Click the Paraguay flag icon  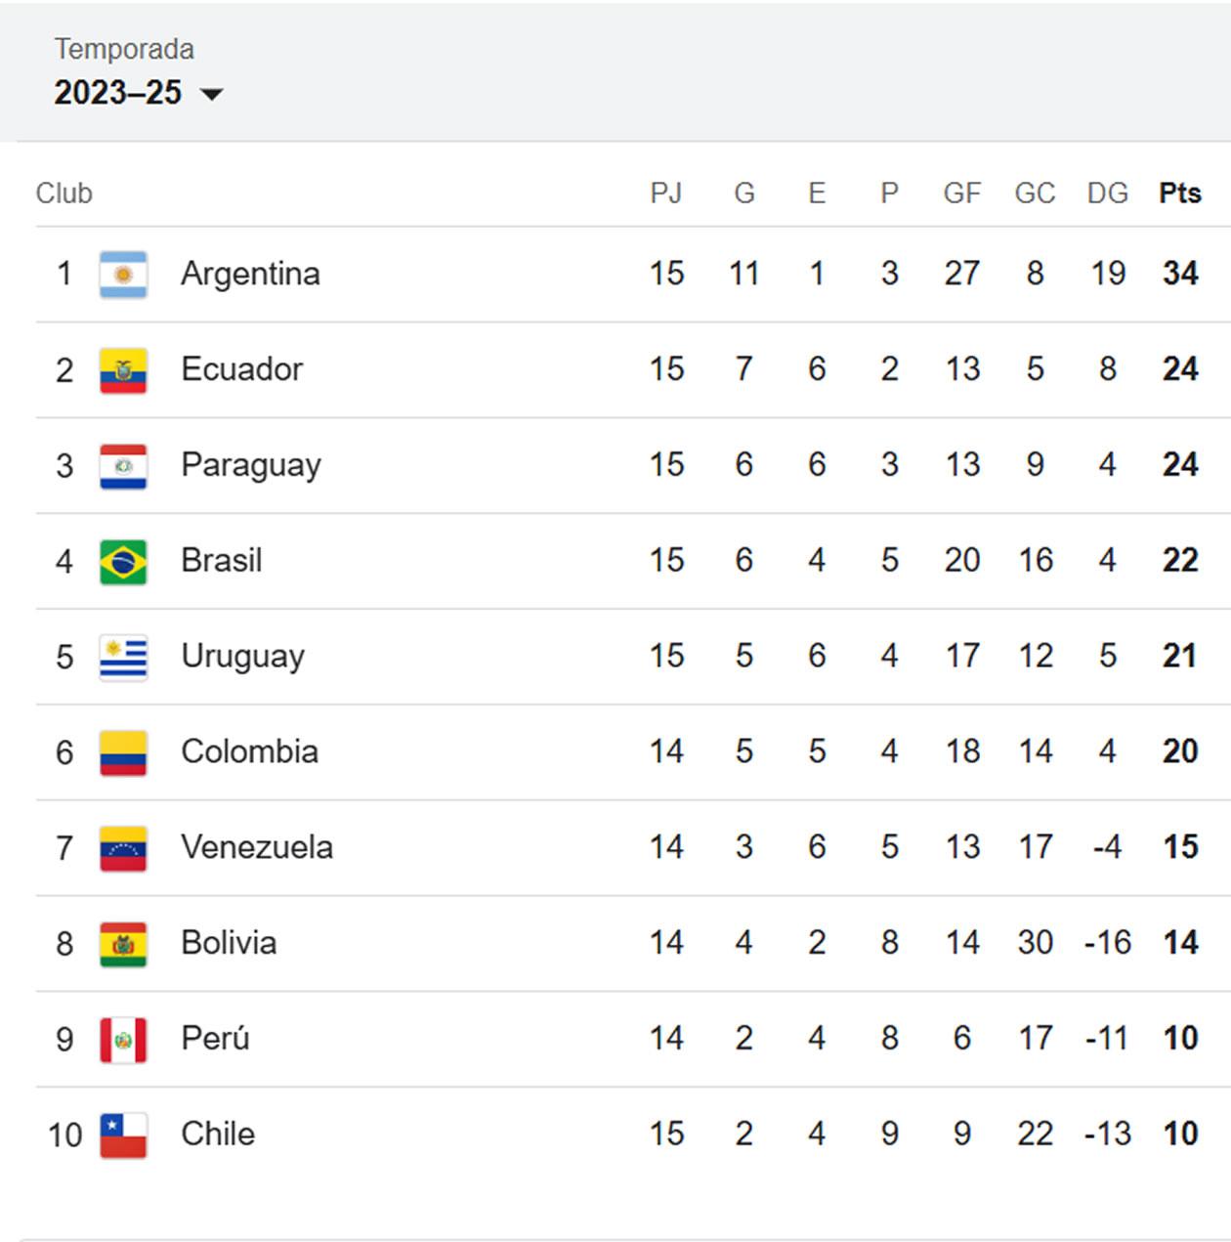121,465
